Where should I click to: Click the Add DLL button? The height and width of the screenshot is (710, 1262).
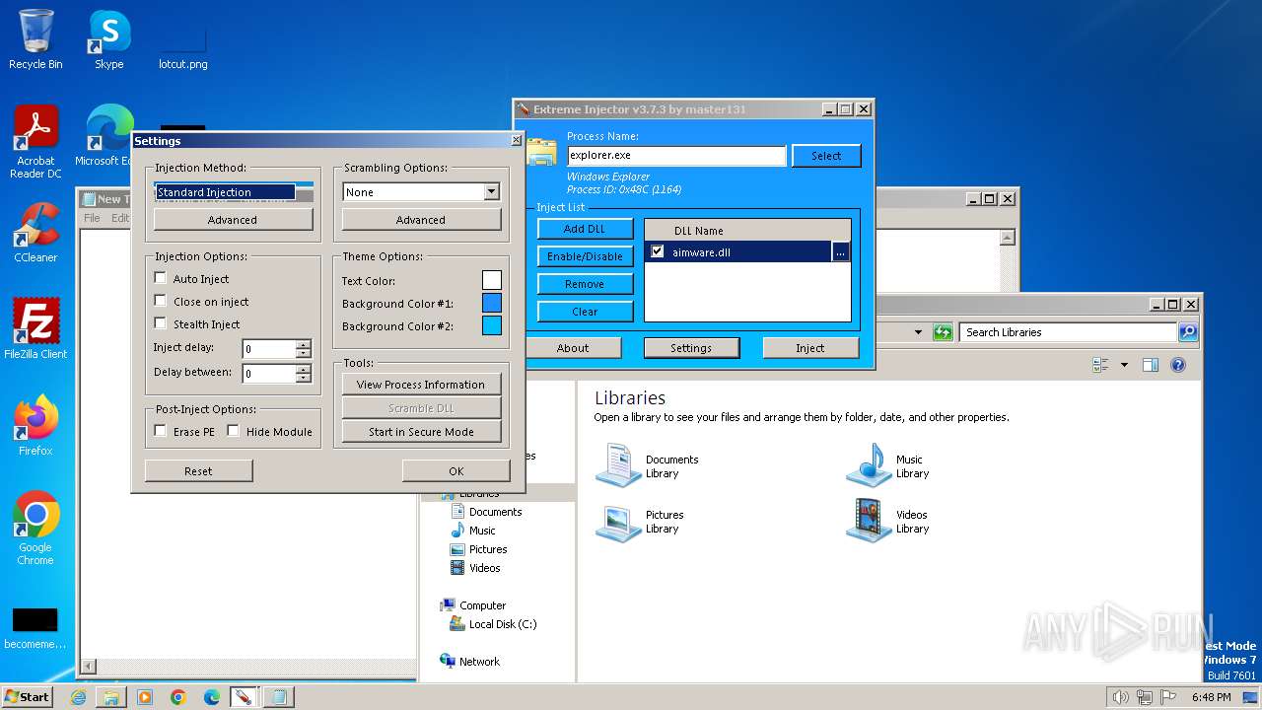click(x=585, y=229)
